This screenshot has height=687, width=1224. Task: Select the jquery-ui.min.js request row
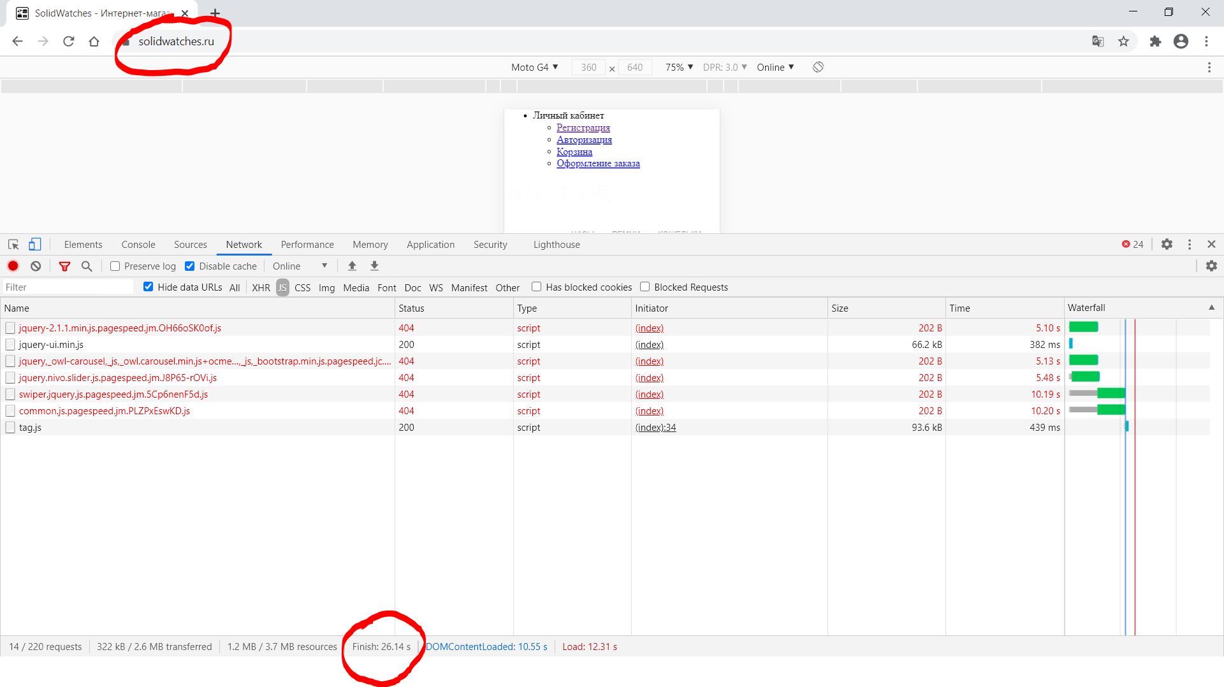tap(532, 345)
